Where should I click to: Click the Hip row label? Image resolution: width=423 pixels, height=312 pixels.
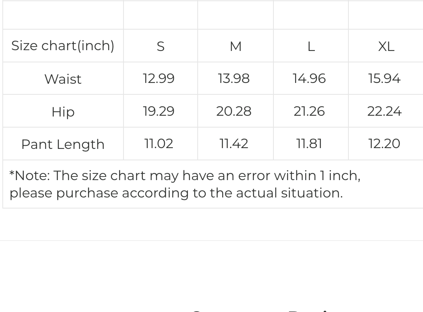tap(63, 112)
